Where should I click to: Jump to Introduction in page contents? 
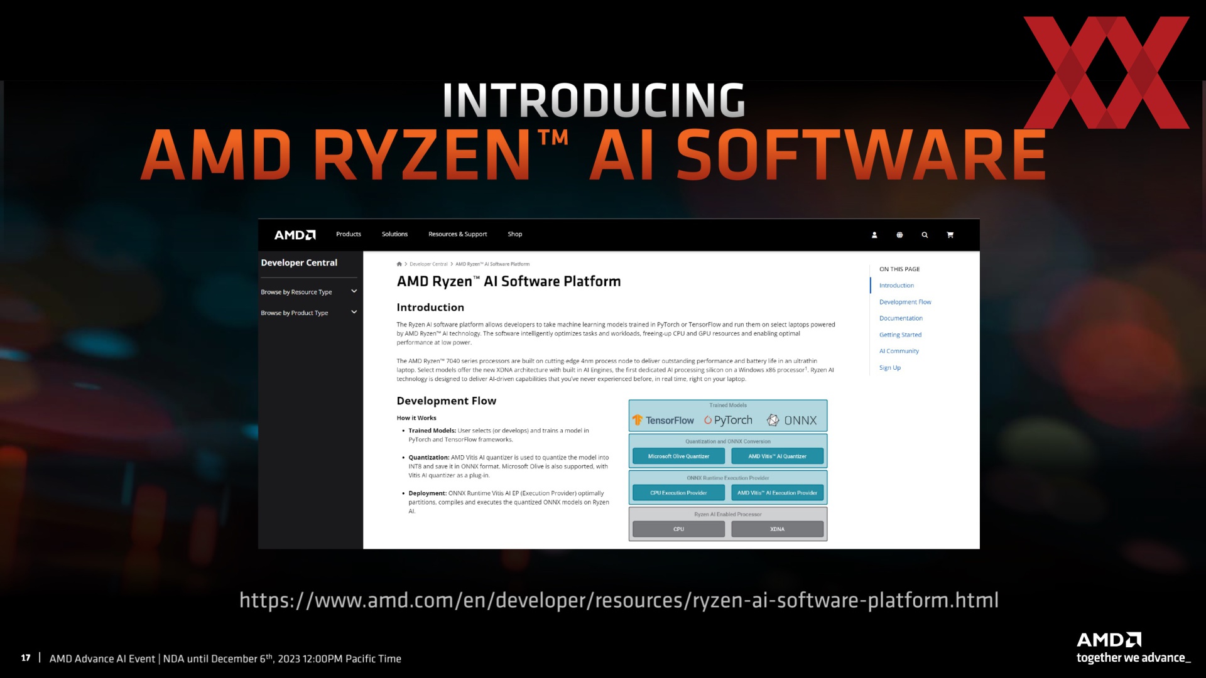click(x=896, y=286)
